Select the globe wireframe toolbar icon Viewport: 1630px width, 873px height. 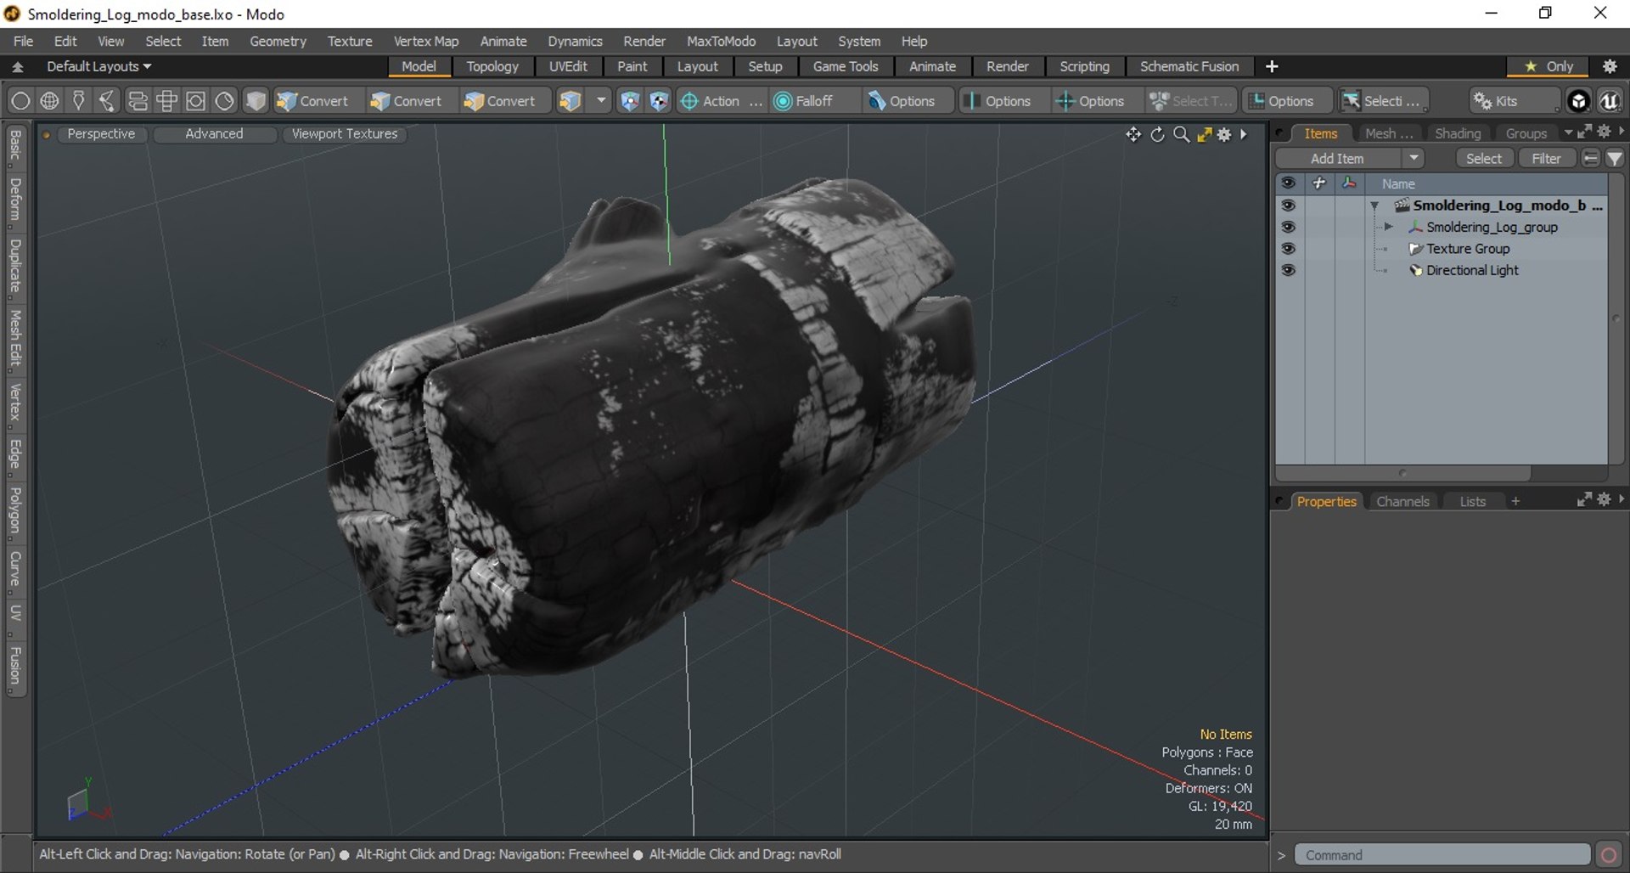click(x=50, y=101)
